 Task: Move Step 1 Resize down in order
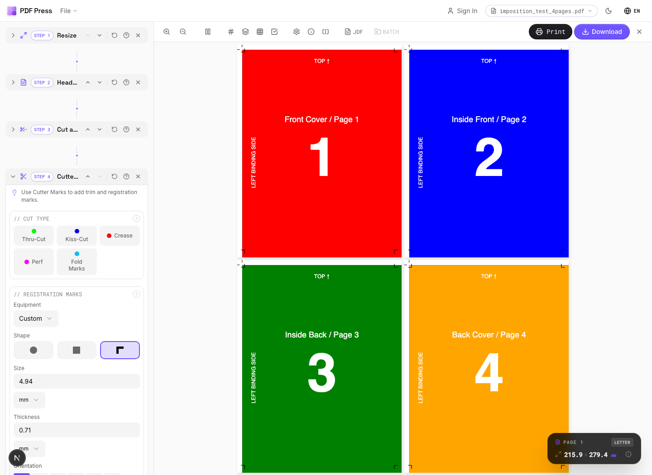(100, 35)
